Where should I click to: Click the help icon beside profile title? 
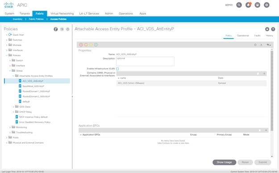(273, 29)
